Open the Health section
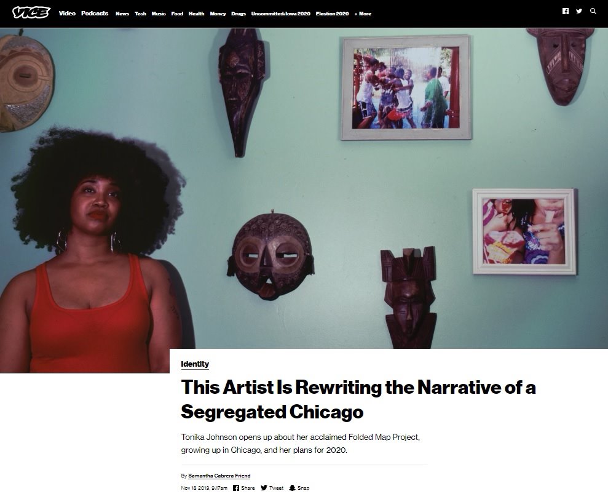Image resolution: width=608 pixels, height=499 pixels. [197, 14]
